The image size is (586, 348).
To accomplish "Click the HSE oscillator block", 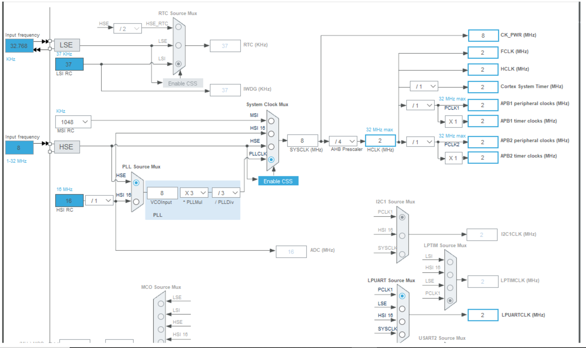I will 66,147.
